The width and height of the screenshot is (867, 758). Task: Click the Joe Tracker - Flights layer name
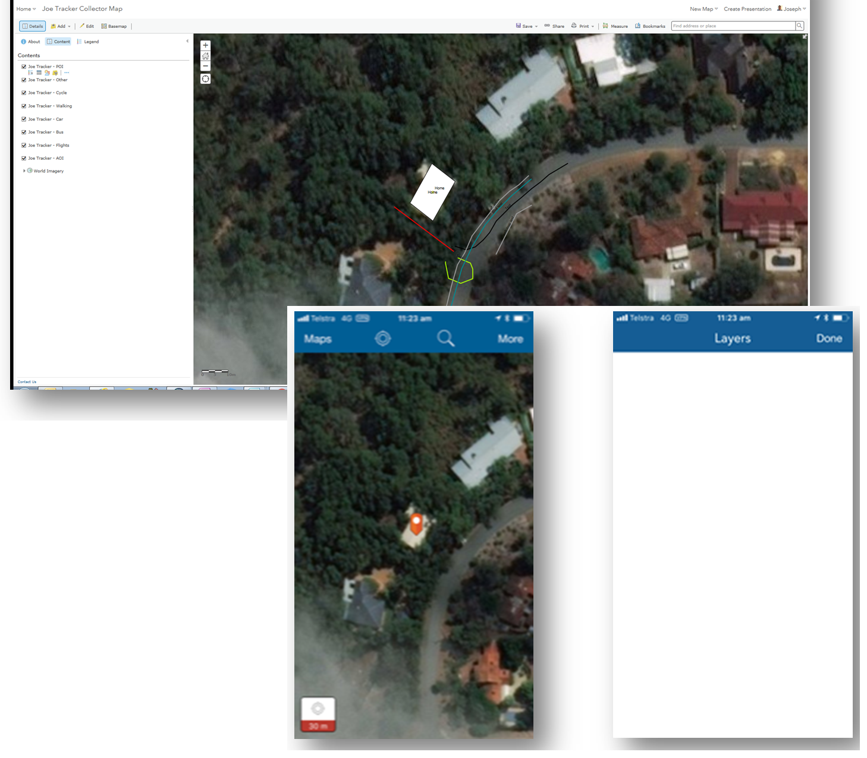click(49, 145)
